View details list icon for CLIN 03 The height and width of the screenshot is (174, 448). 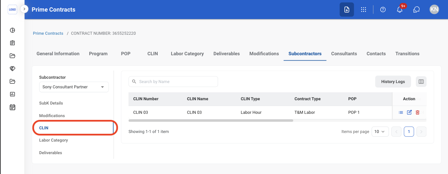(401, 112)
